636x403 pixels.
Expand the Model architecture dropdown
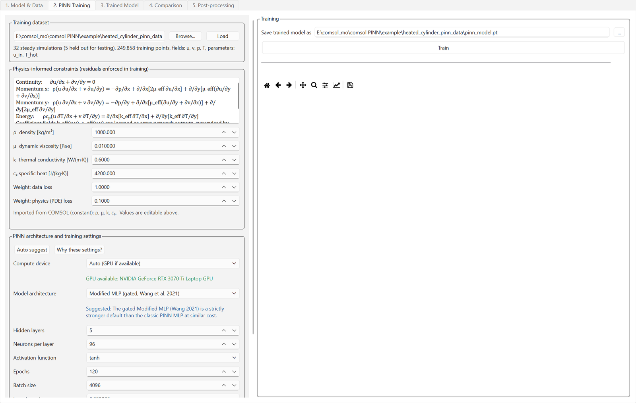(163, 294)
